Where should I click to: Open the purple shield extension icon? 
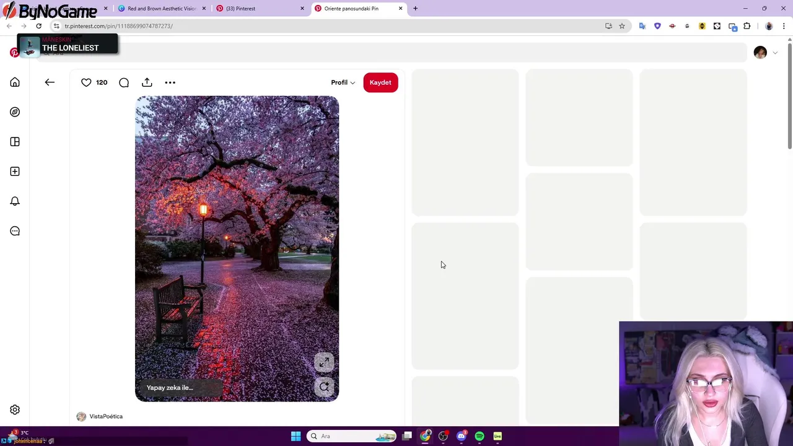[x=657, y=26]
